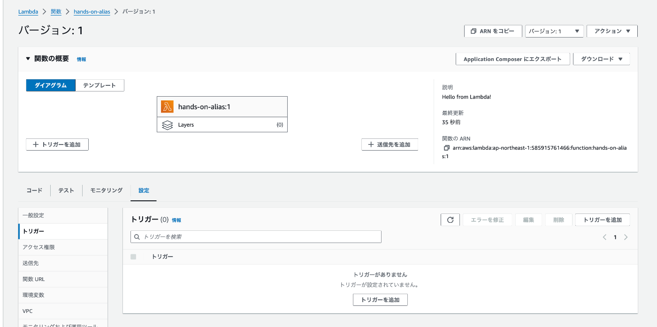
Task: Open the バージョン: 1 dropdown
Action: pos(554,31)
